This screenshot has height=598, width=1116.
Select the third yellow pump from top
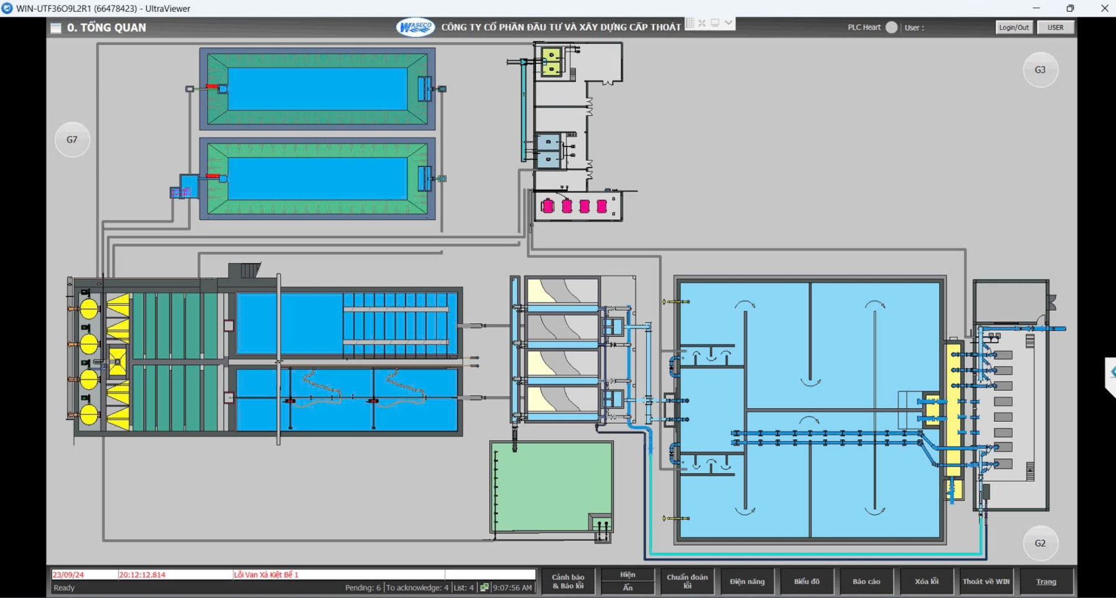tap(89, 379)
